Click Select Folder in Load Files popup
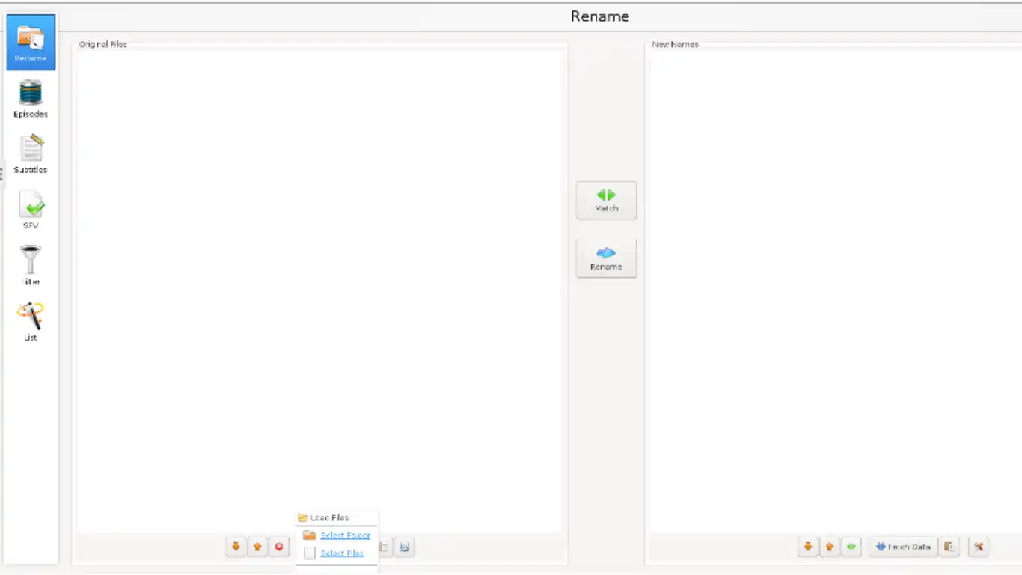 point(345,535)
